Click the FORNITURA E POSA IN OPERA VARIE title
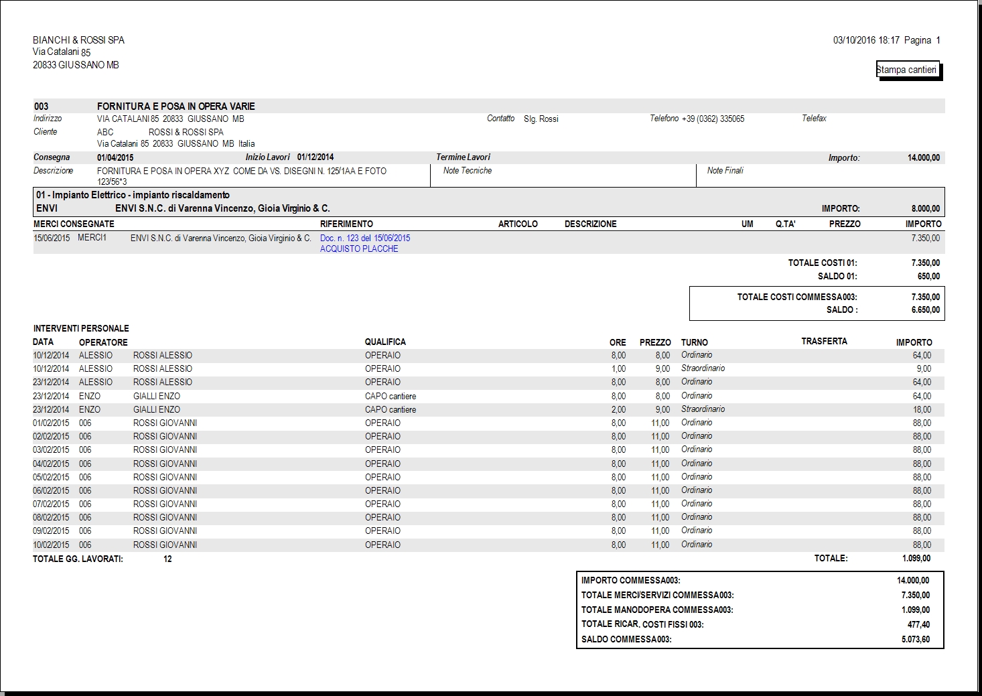Screen dimensions: 982x696 pos(176,106)
